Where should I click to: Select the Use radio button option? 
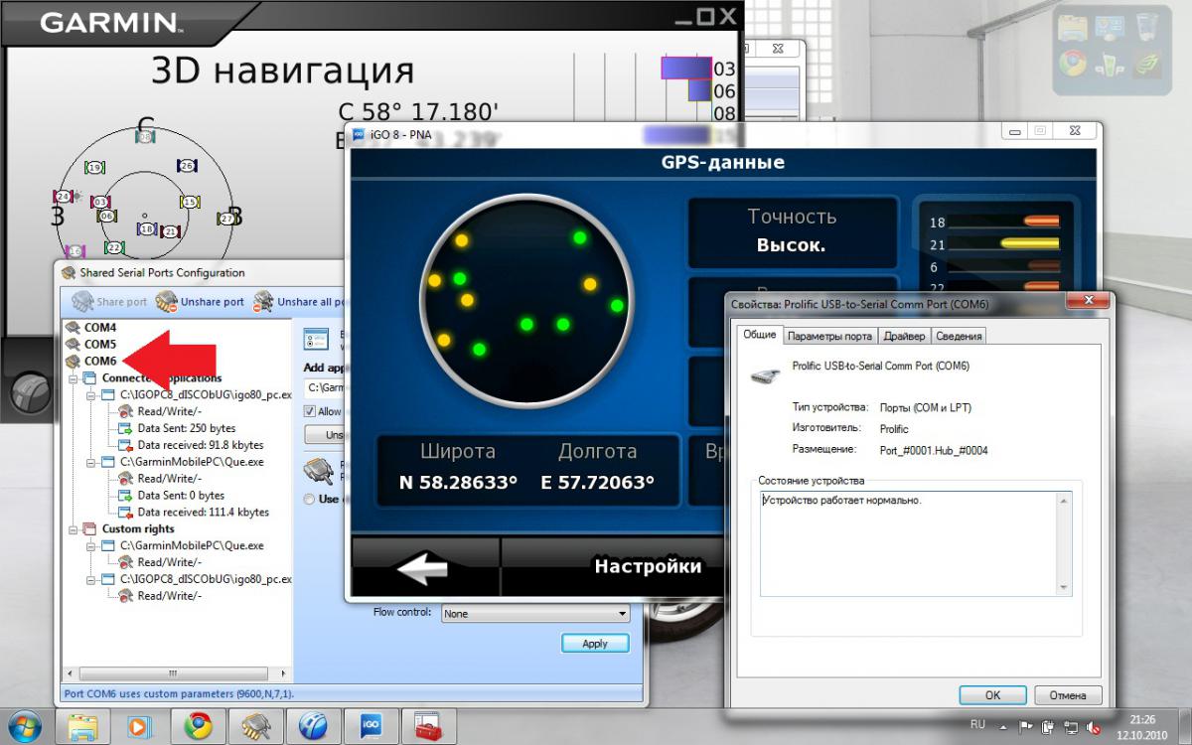309,499
